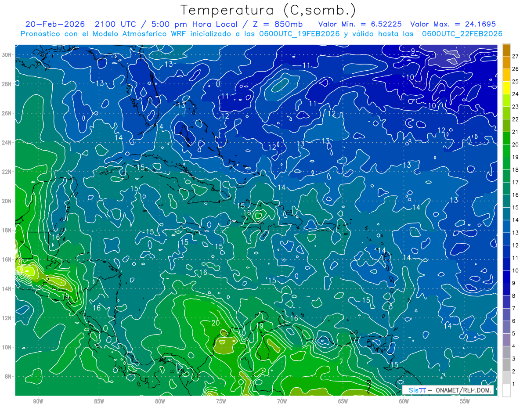Click dark blue swatch between 9 and 10

506,277
